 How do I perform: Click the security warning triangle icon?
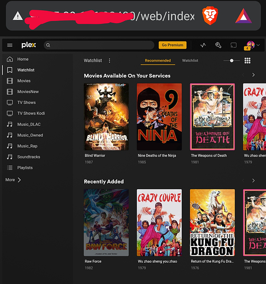point(18,16)
